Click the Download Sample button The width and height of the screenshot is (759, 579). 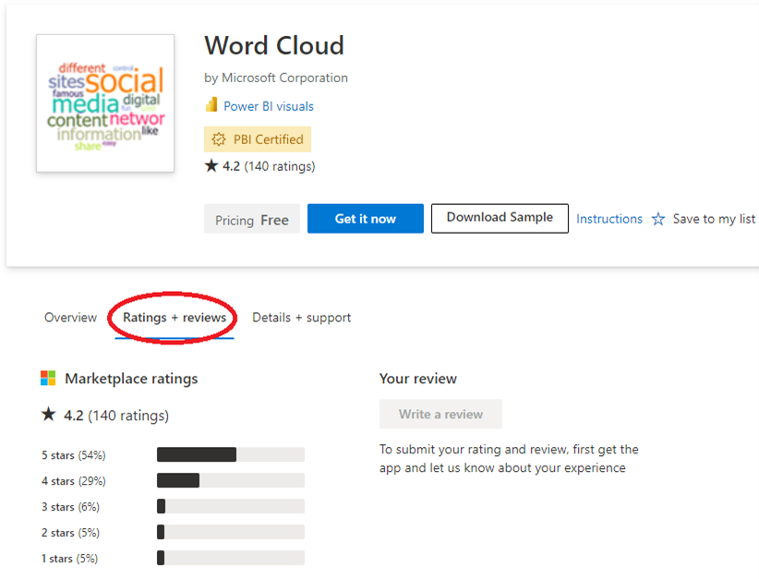tap(500, 218)
